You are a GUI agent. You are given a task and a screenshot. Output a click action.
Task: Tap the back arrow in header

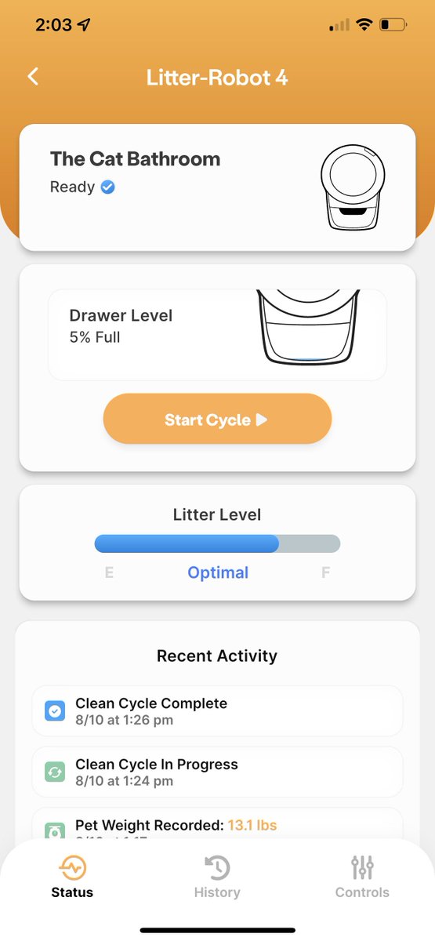click(33, 76)
